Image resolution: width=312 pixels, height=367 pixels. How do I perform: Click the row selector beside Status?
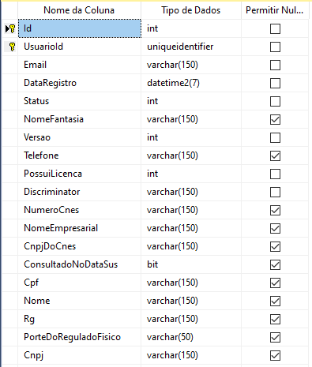point(10,101)
